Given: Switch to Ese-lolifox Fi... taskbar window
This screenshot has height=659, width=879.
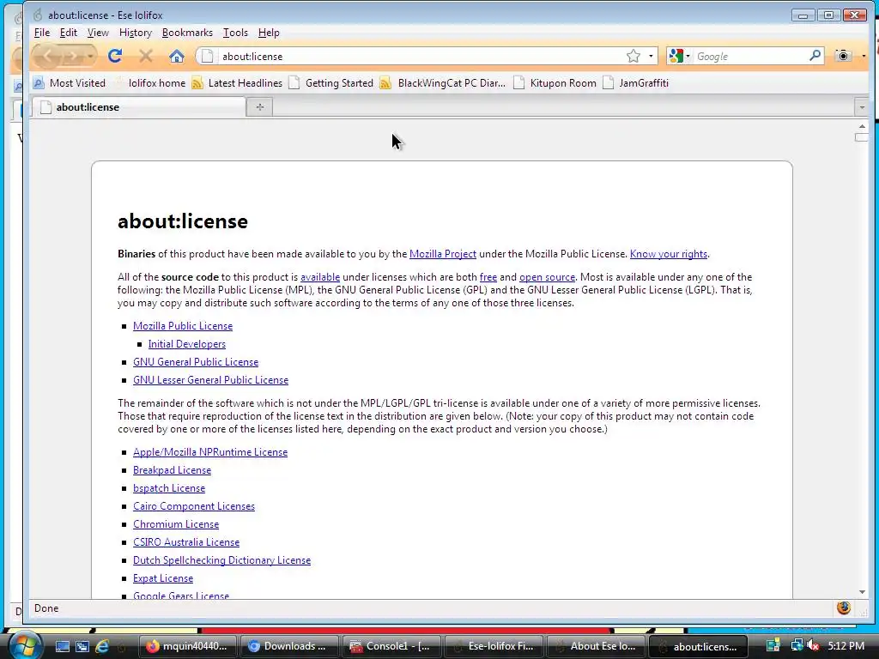Looking at the screenshot, I should pos(493,646).
